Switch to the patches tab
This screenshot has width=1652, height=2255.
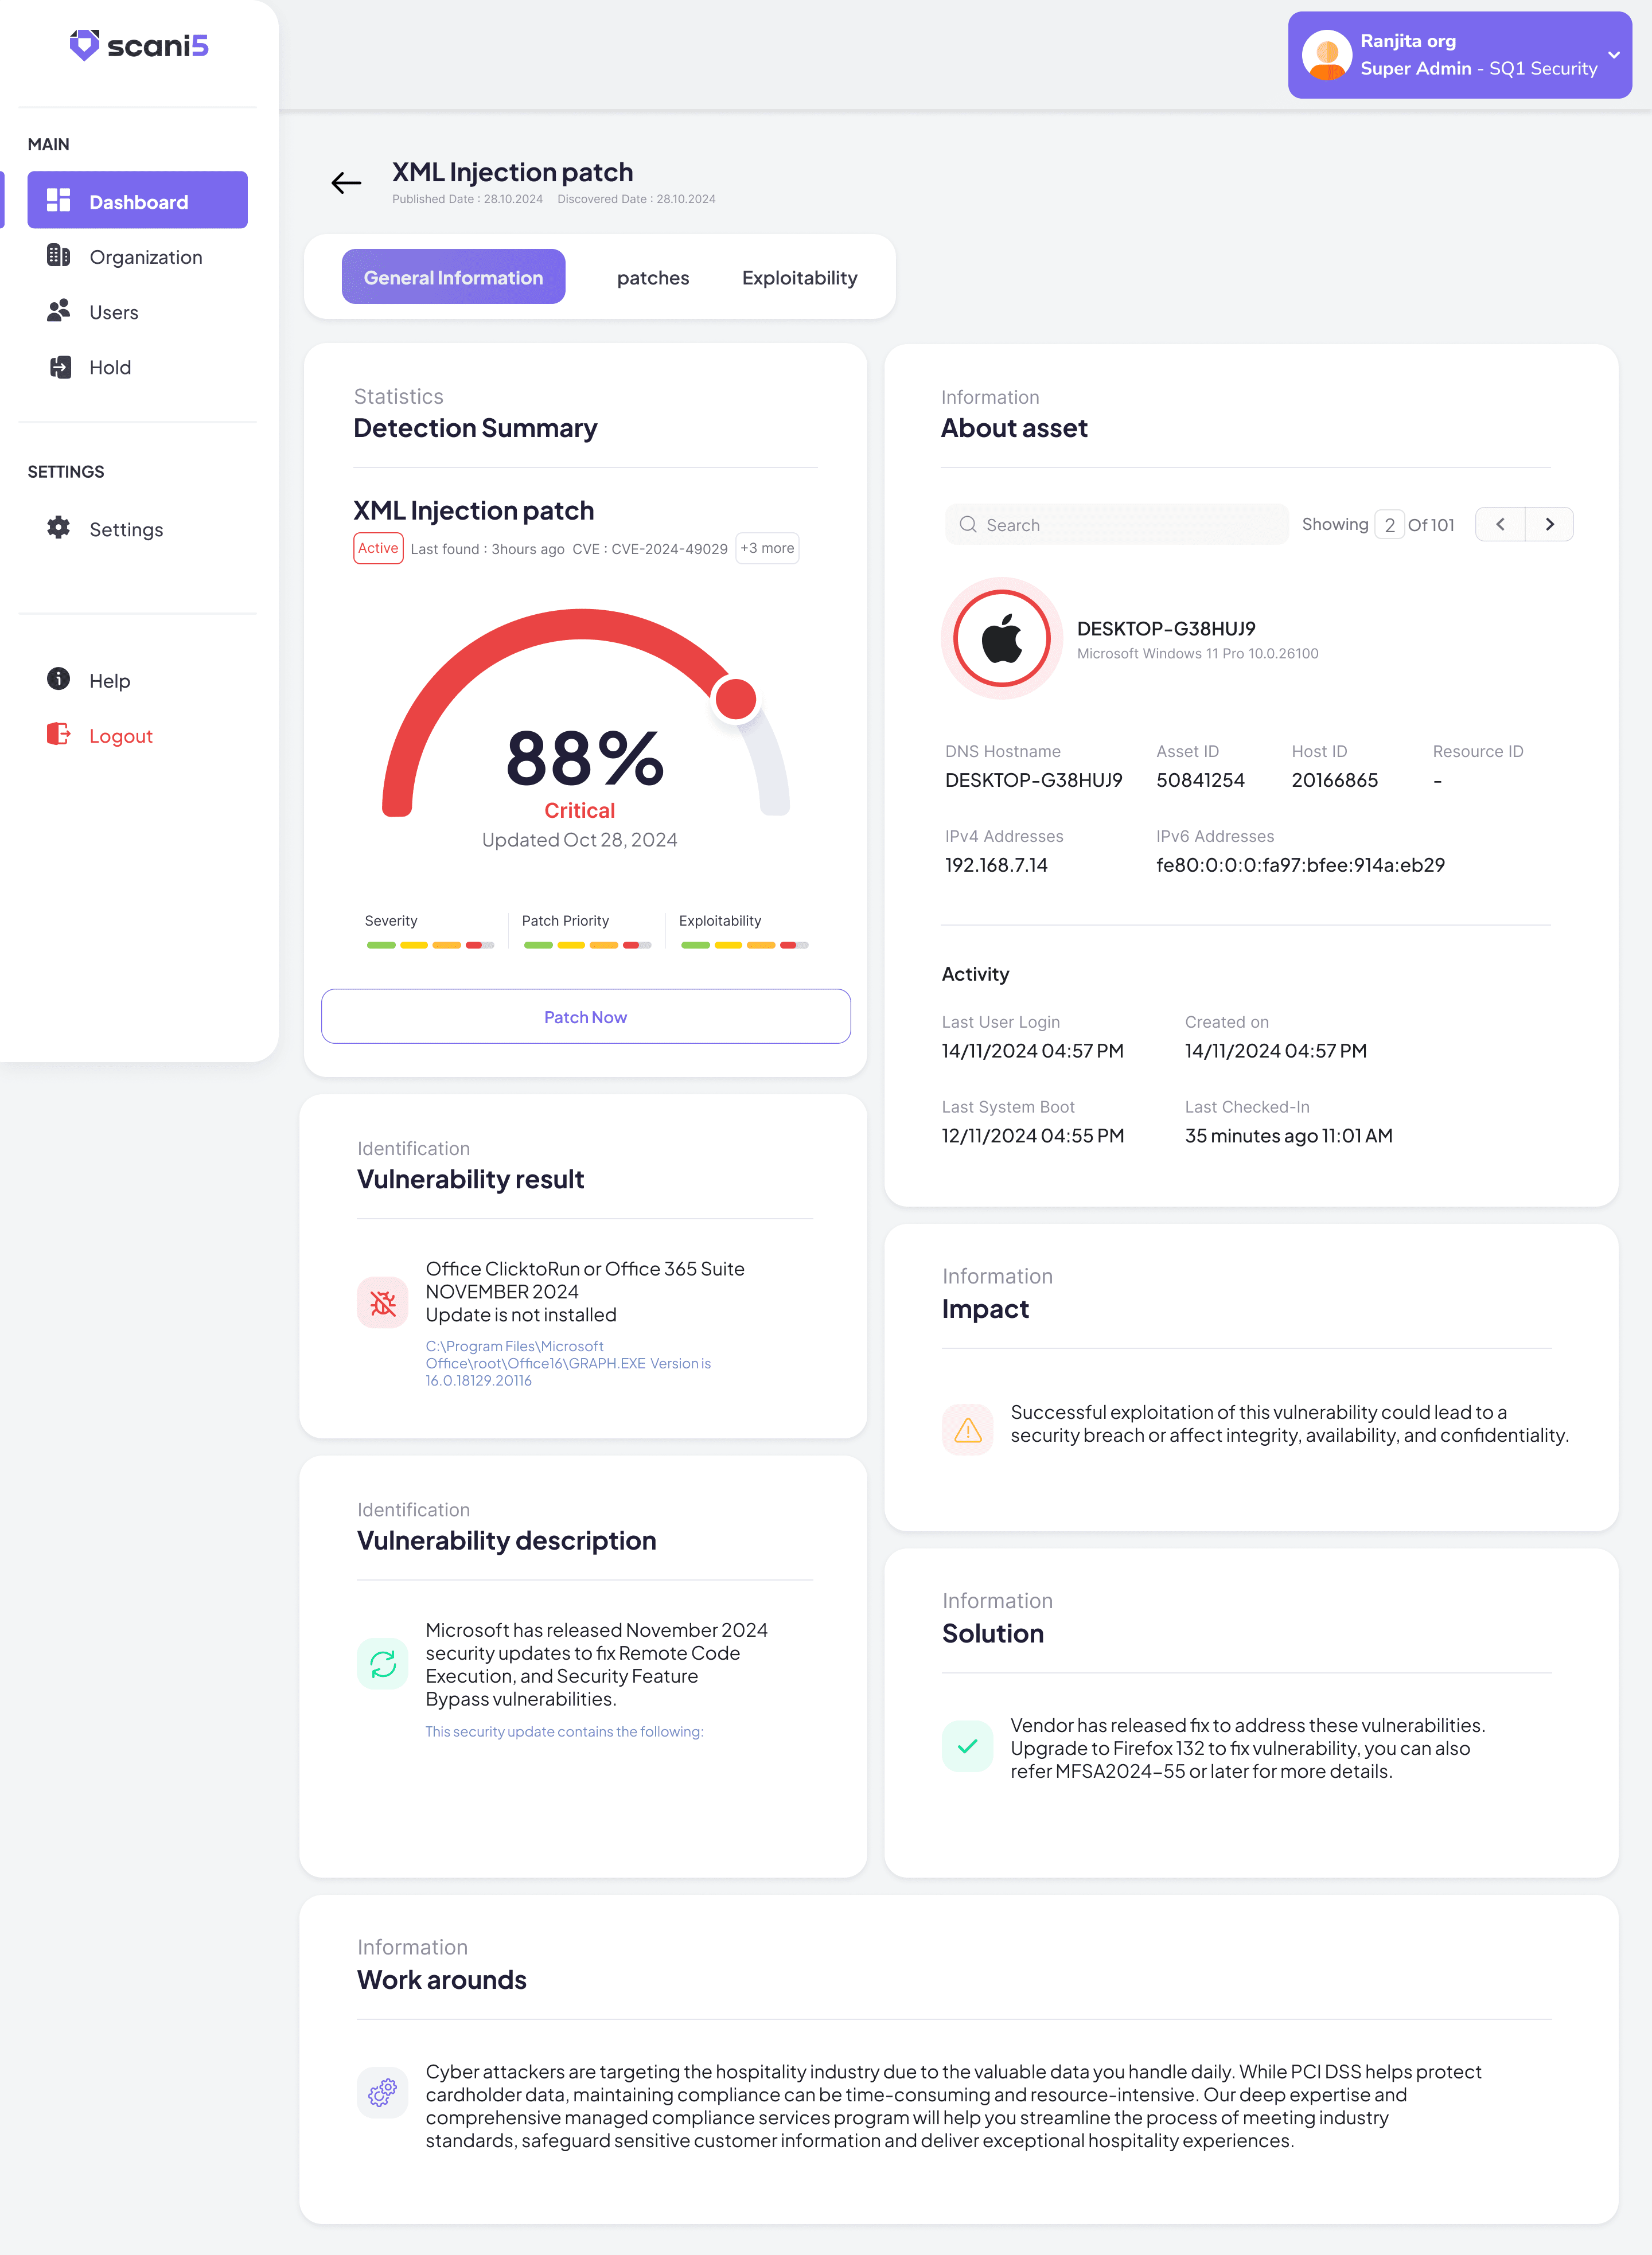click(653, 278)
